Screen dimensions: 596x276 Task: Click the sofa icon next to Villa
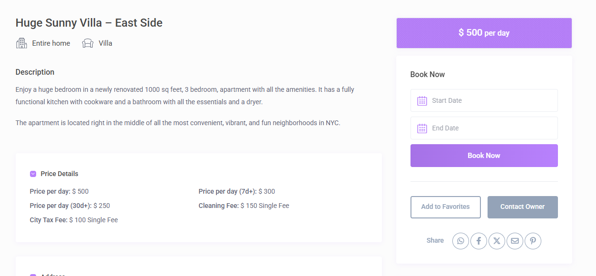(88, 43)
